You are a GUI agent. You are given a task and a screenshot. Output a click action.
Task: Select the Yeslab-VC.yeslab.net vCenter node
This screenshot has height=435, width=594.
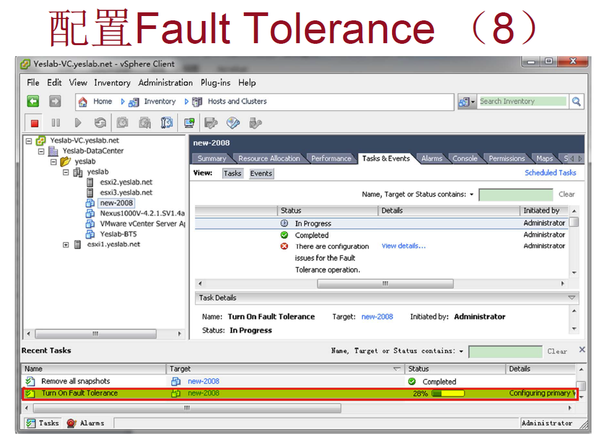tap(85, 141)
